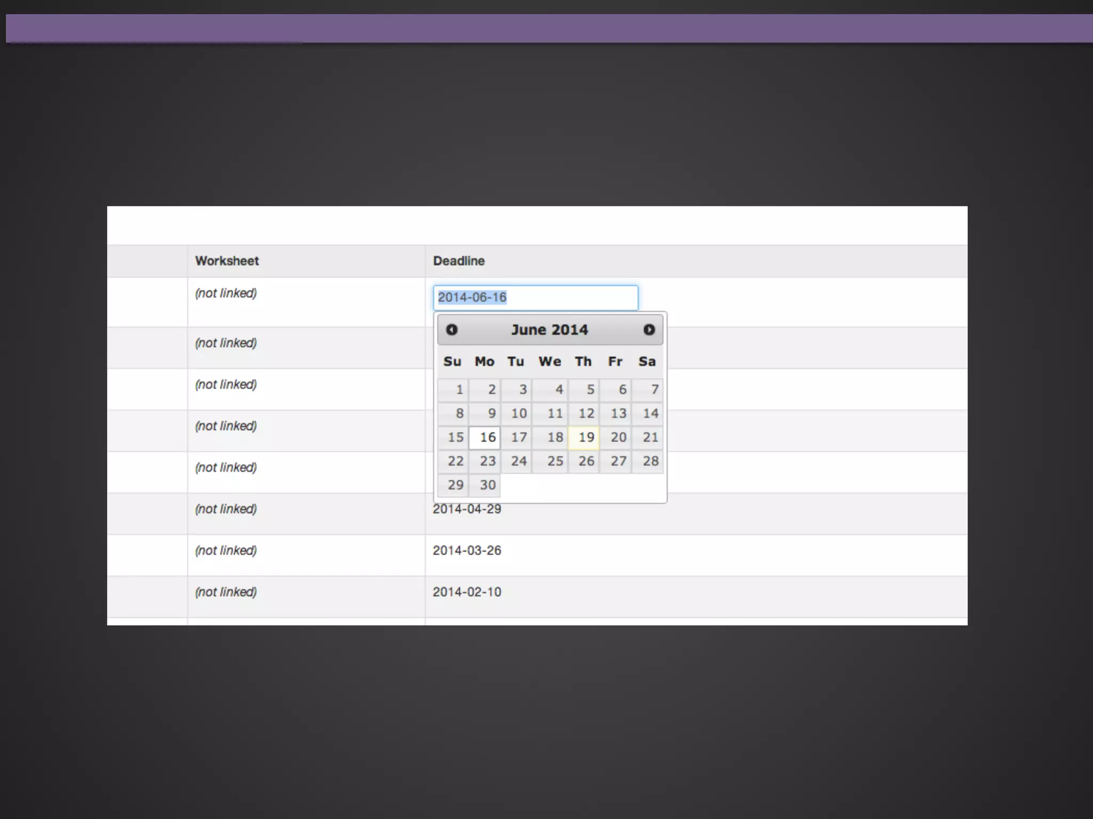Viewport: 1093px width, 819px height.
Task: Pick June 21 Saturday in the calendar
Action: coord(648,437)
